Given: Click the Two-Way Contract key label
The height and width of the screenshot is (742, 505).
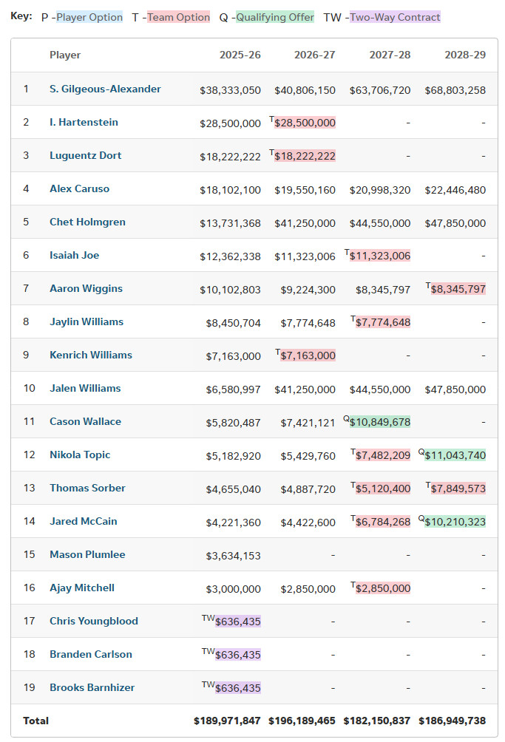Looking at the screenshot, I should click(395, 17).
